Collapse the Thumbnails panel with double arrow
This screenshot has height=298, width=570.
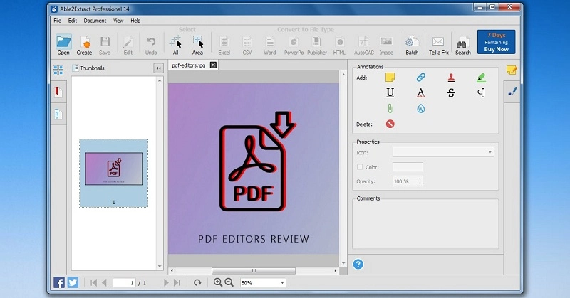[x=158, y=68]
